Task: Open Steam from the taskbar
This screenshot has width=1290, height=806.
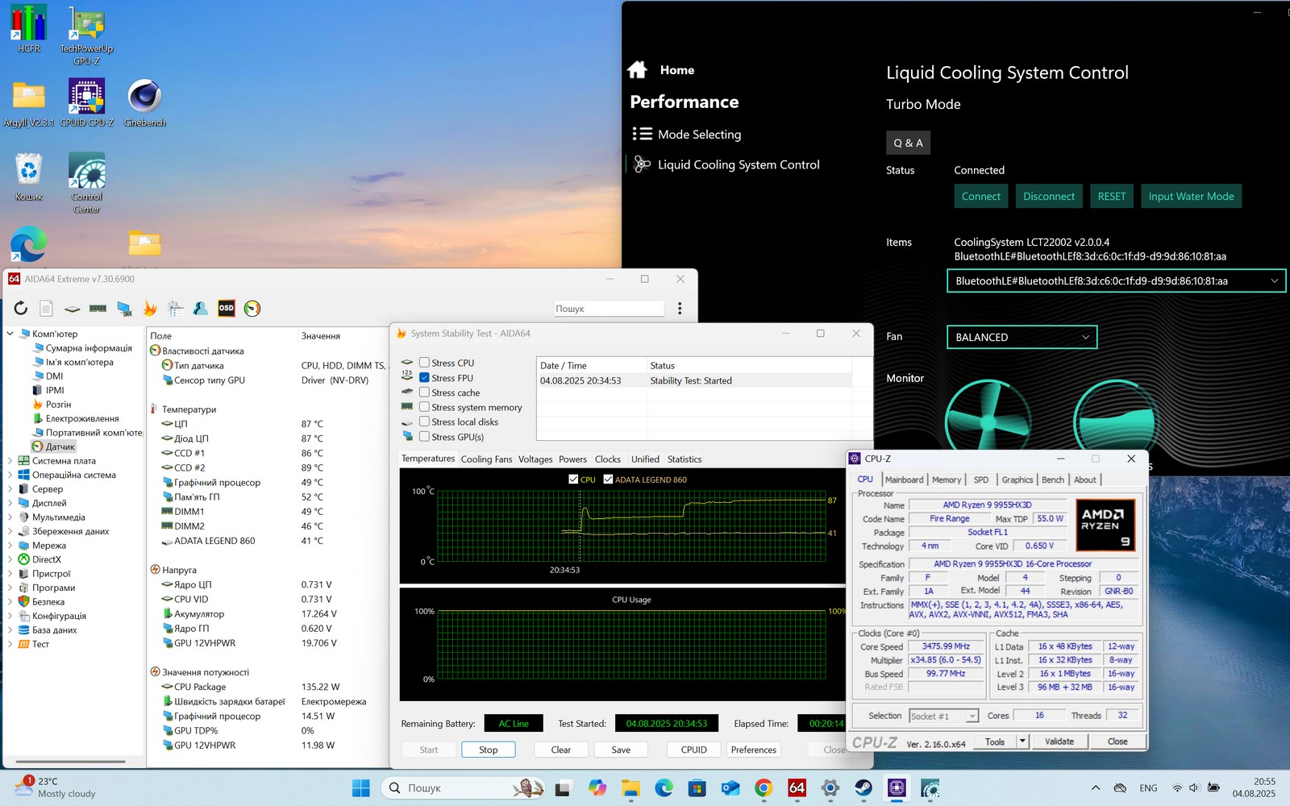Action: (x=863, y=787)
